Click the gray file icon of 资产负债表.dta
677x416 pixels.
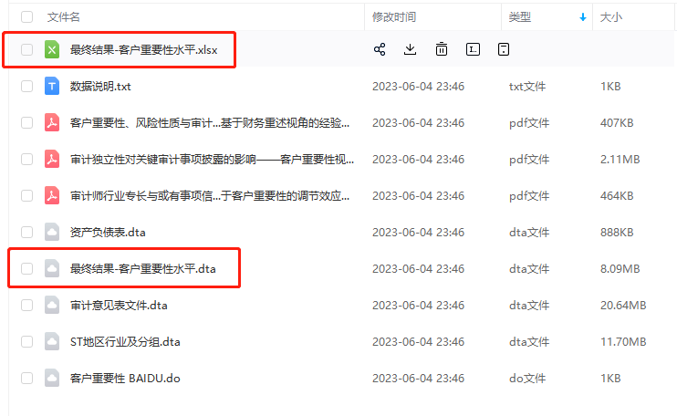52,232
